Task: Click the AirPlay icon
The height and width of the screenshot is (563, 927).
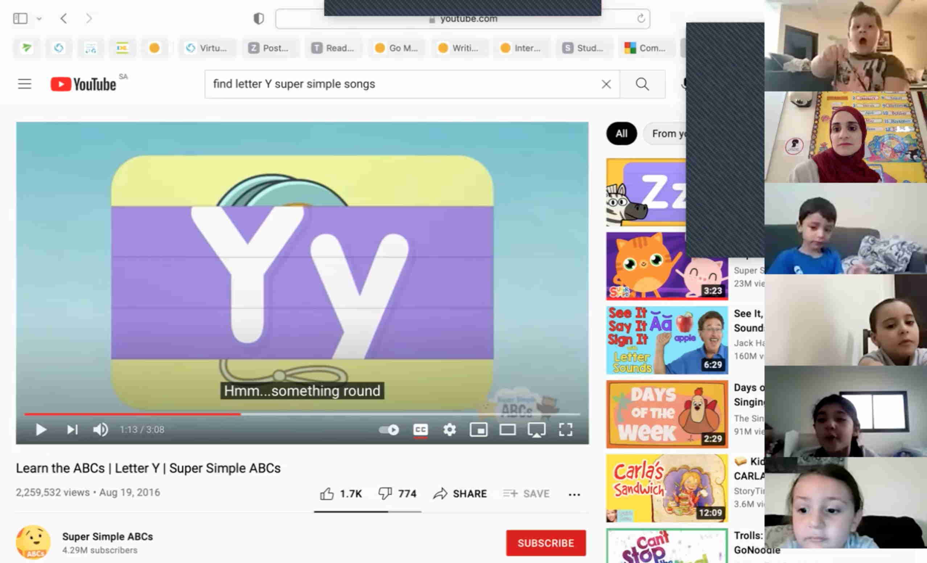Action: [x=536, y=430]
